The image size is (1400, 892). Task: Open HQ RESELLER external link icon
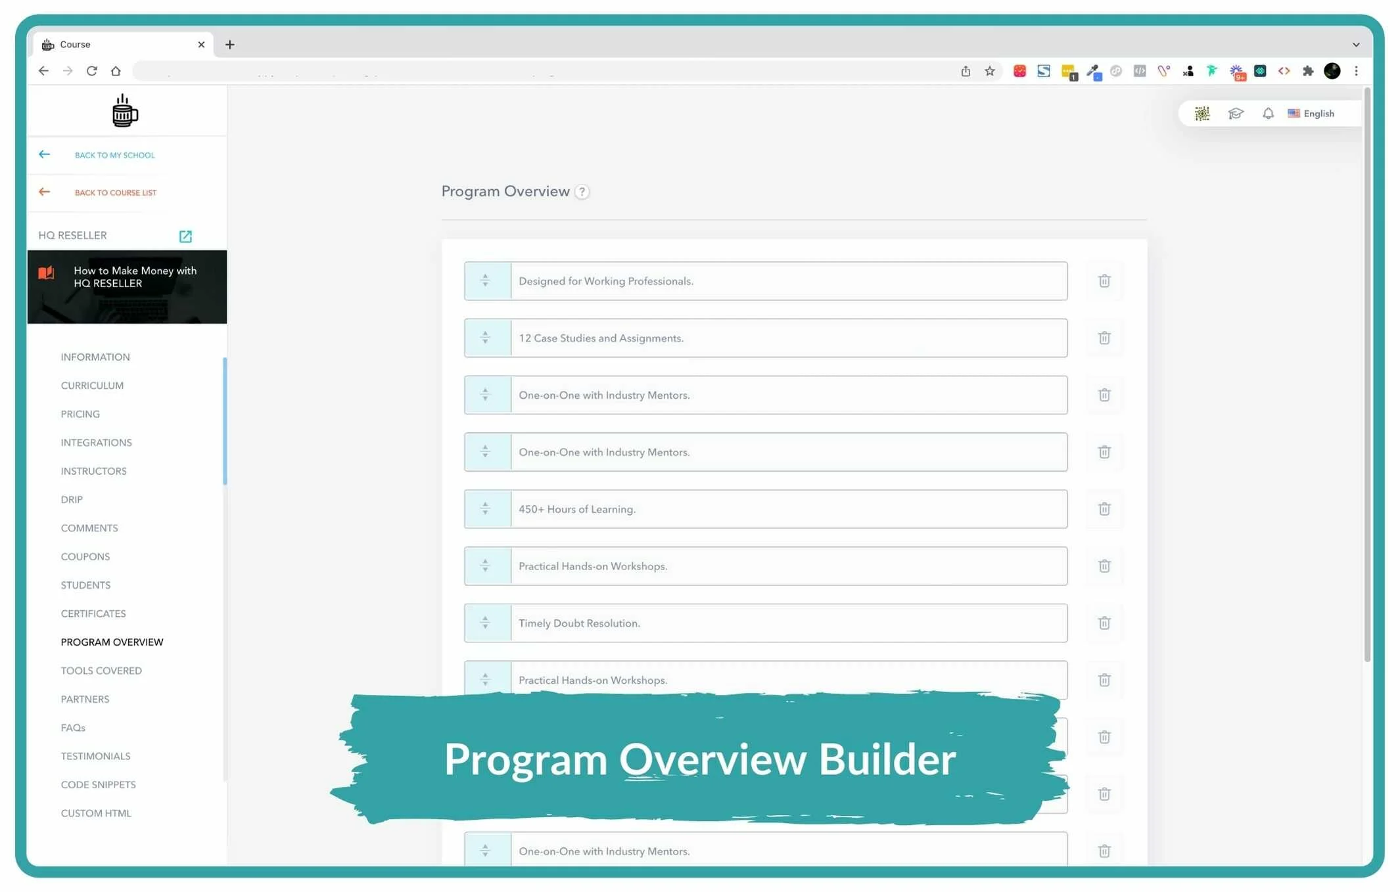(x=185, y=236)
